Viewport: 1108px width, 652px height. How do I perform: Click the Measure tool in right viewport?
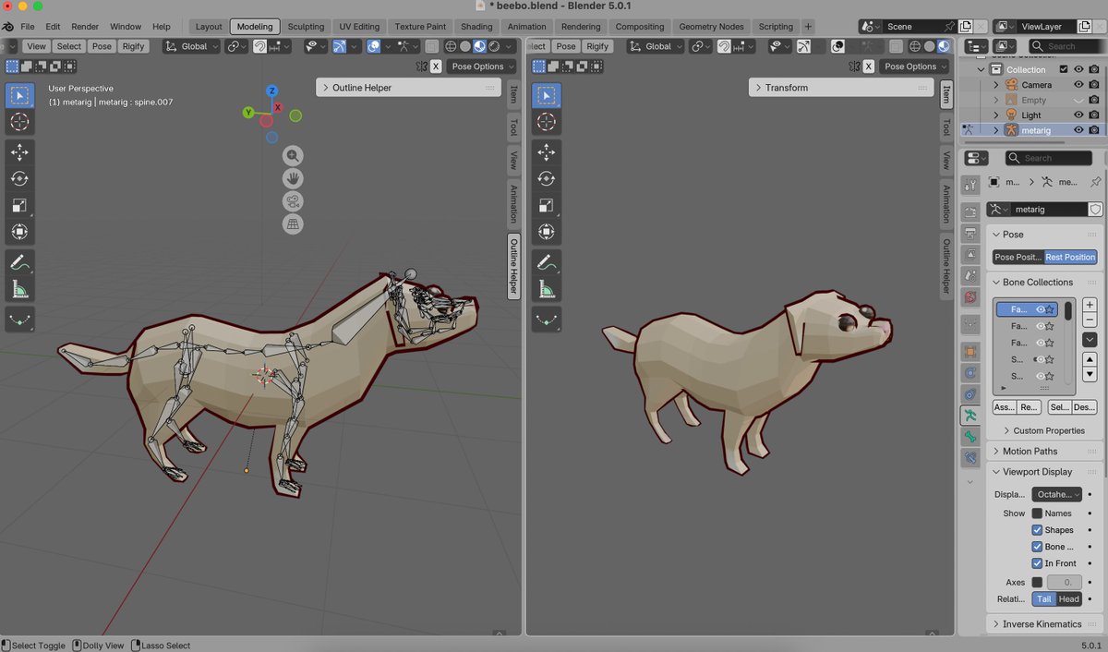pyautogui.click(x=546, y=290)
